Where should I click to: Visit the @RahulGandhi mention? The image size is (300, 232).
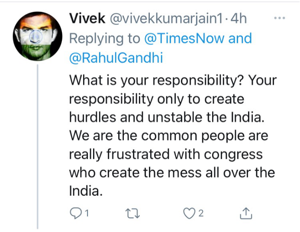(x=116, y=58)
